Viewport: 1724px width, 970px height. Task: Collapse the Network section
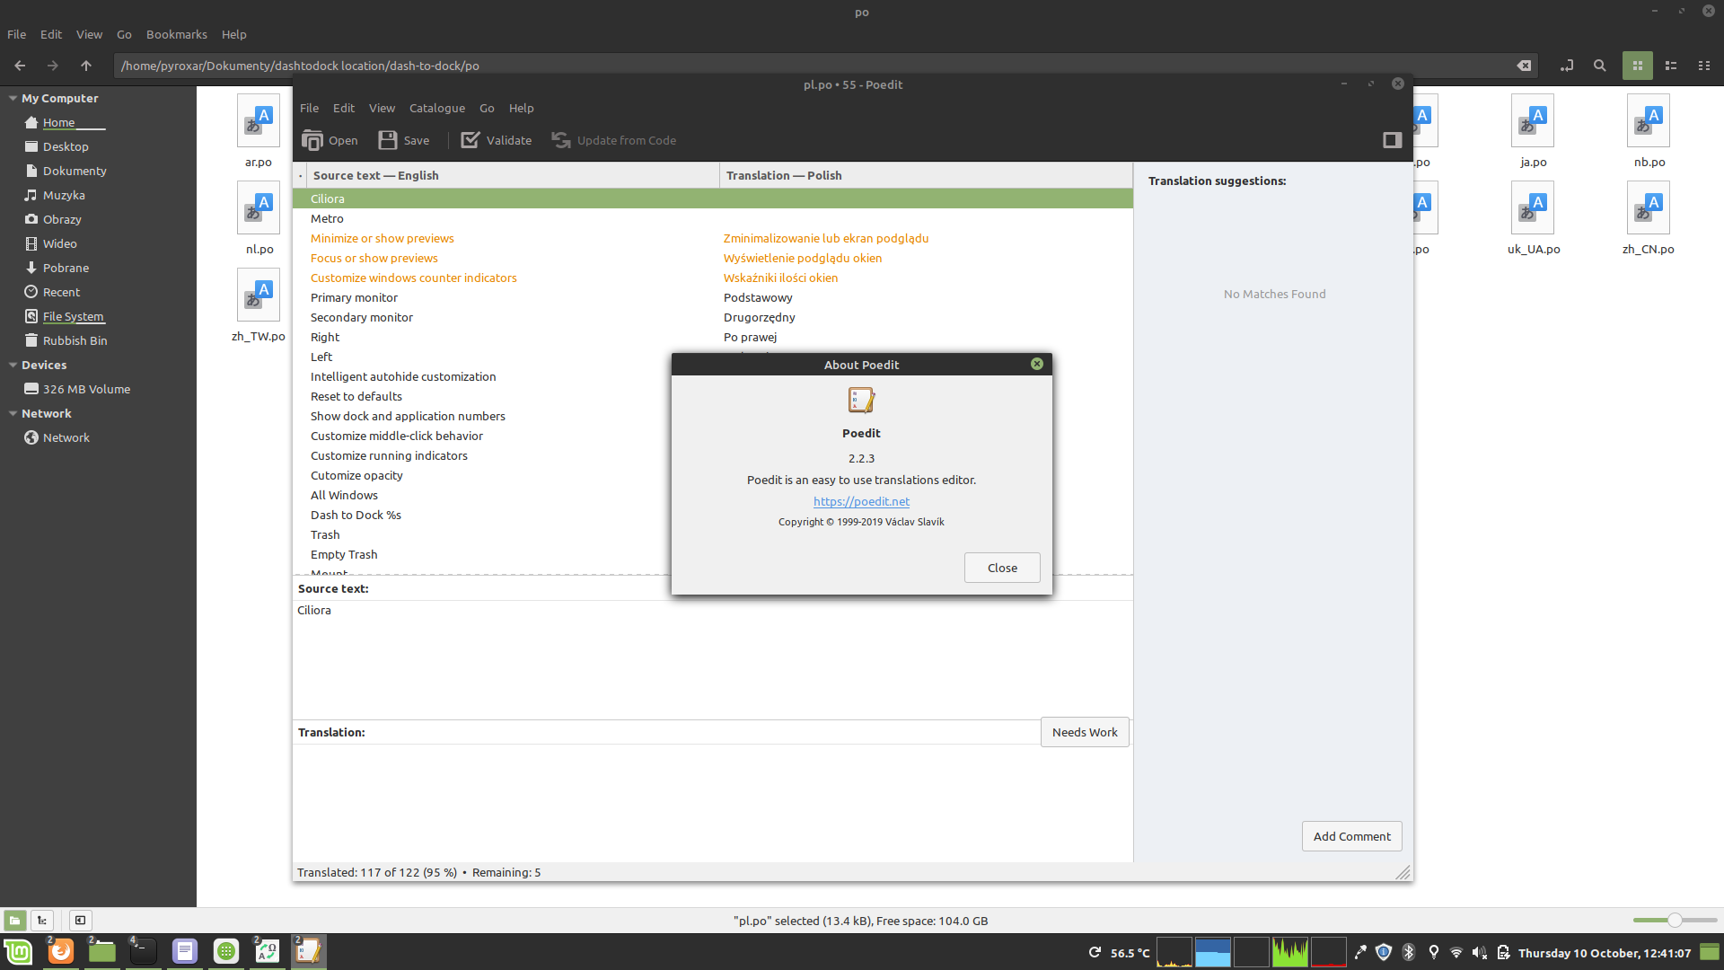tap(13, 413)
